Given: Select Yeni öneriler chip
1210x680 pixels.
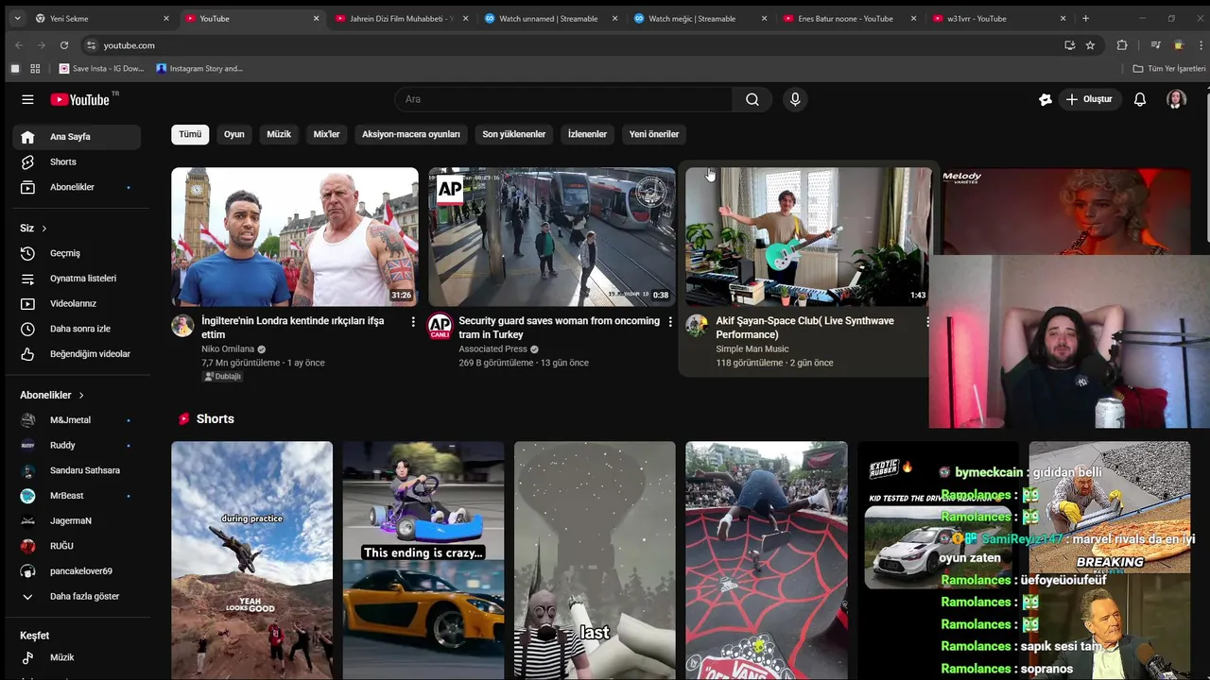Looking at the screenshot, I should click(x=654, y=134).
